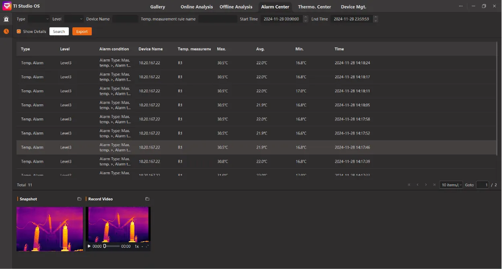Click the orange Export button
Screen dimensions: 502x269
tap(82, 31)
